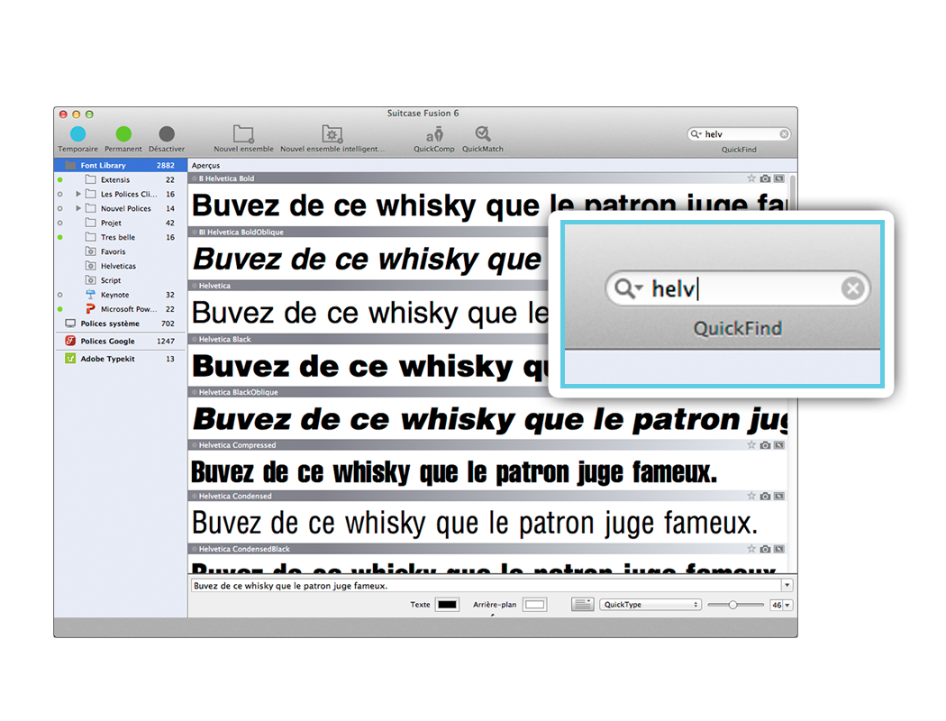Star the Helvetica Condensed font as favorite
Screen dimensions: 946x721
tap(751, 496)
